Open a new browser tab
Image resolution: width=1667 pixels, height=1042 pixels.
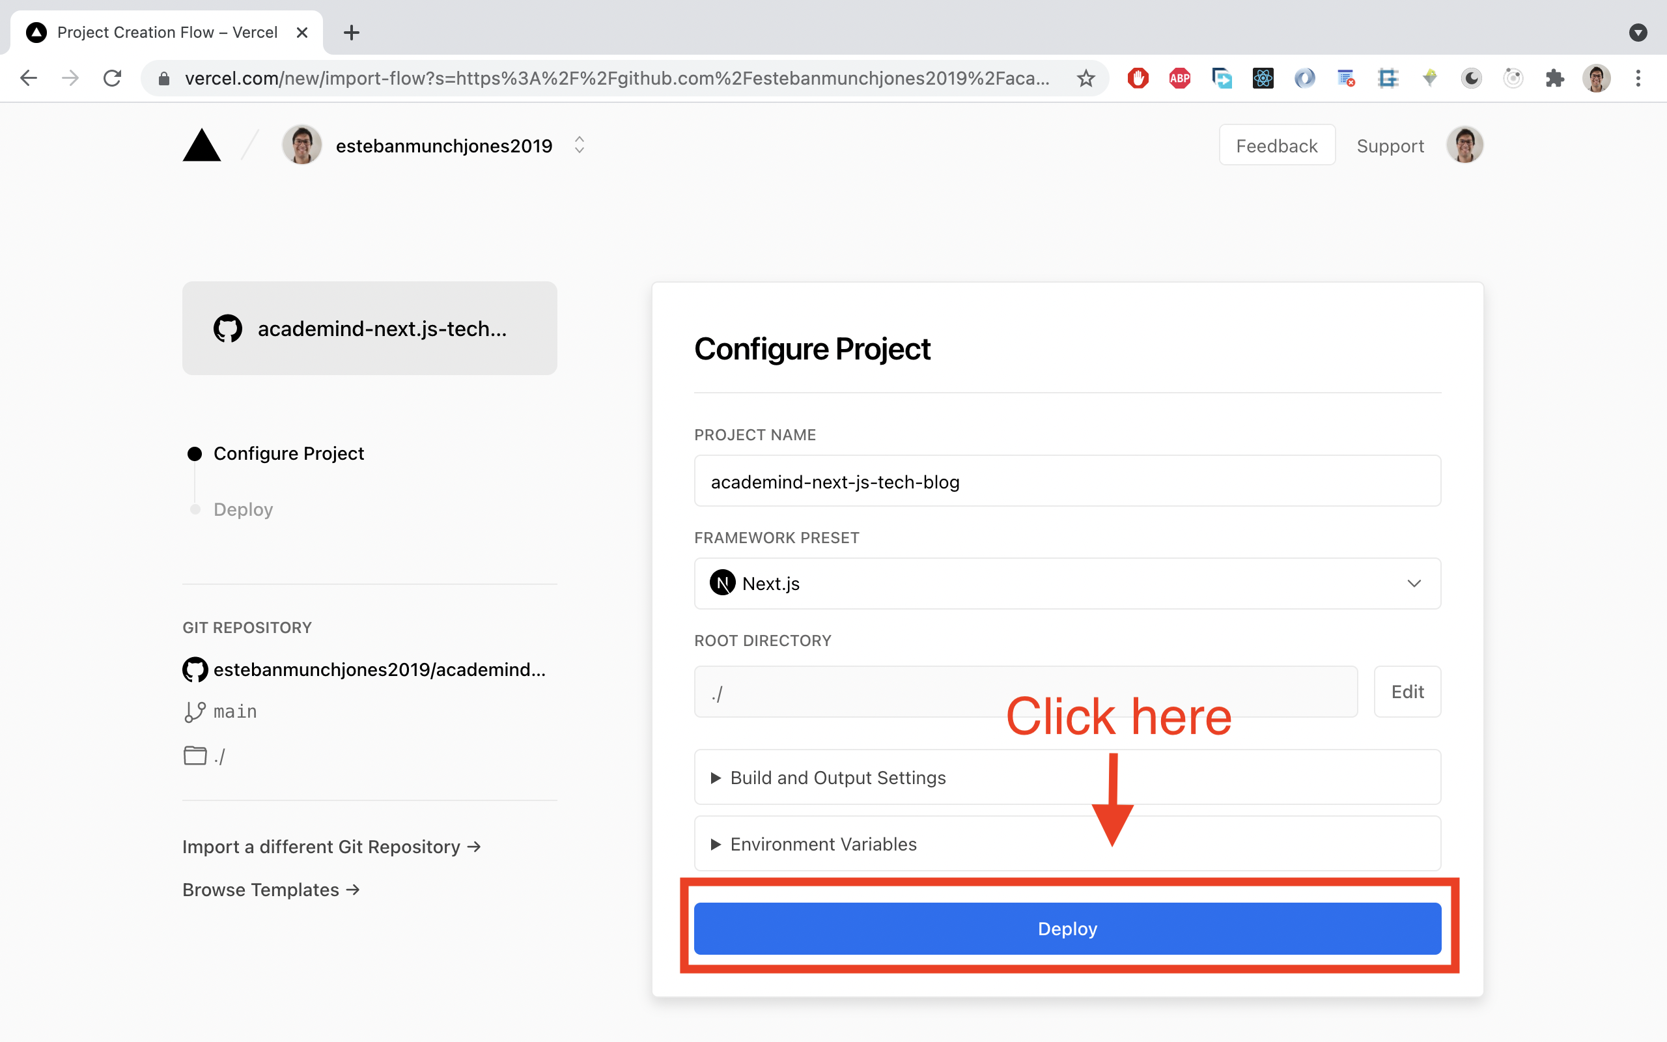click(352, 33)
